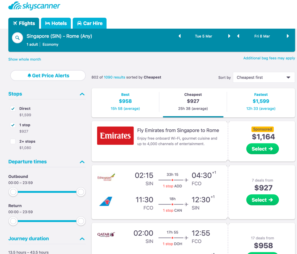The height and width of the screenshot is (254, 297).
Task: Go to next return date arrow
Action: (288, 36)
